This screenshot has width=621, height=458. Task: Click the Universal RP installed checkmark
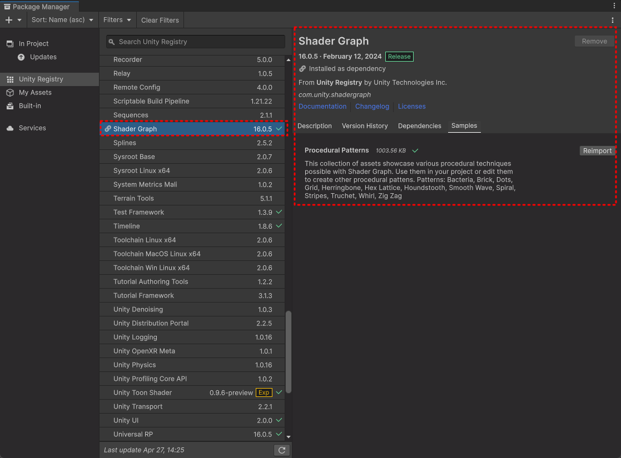click(x=279, y=434)
